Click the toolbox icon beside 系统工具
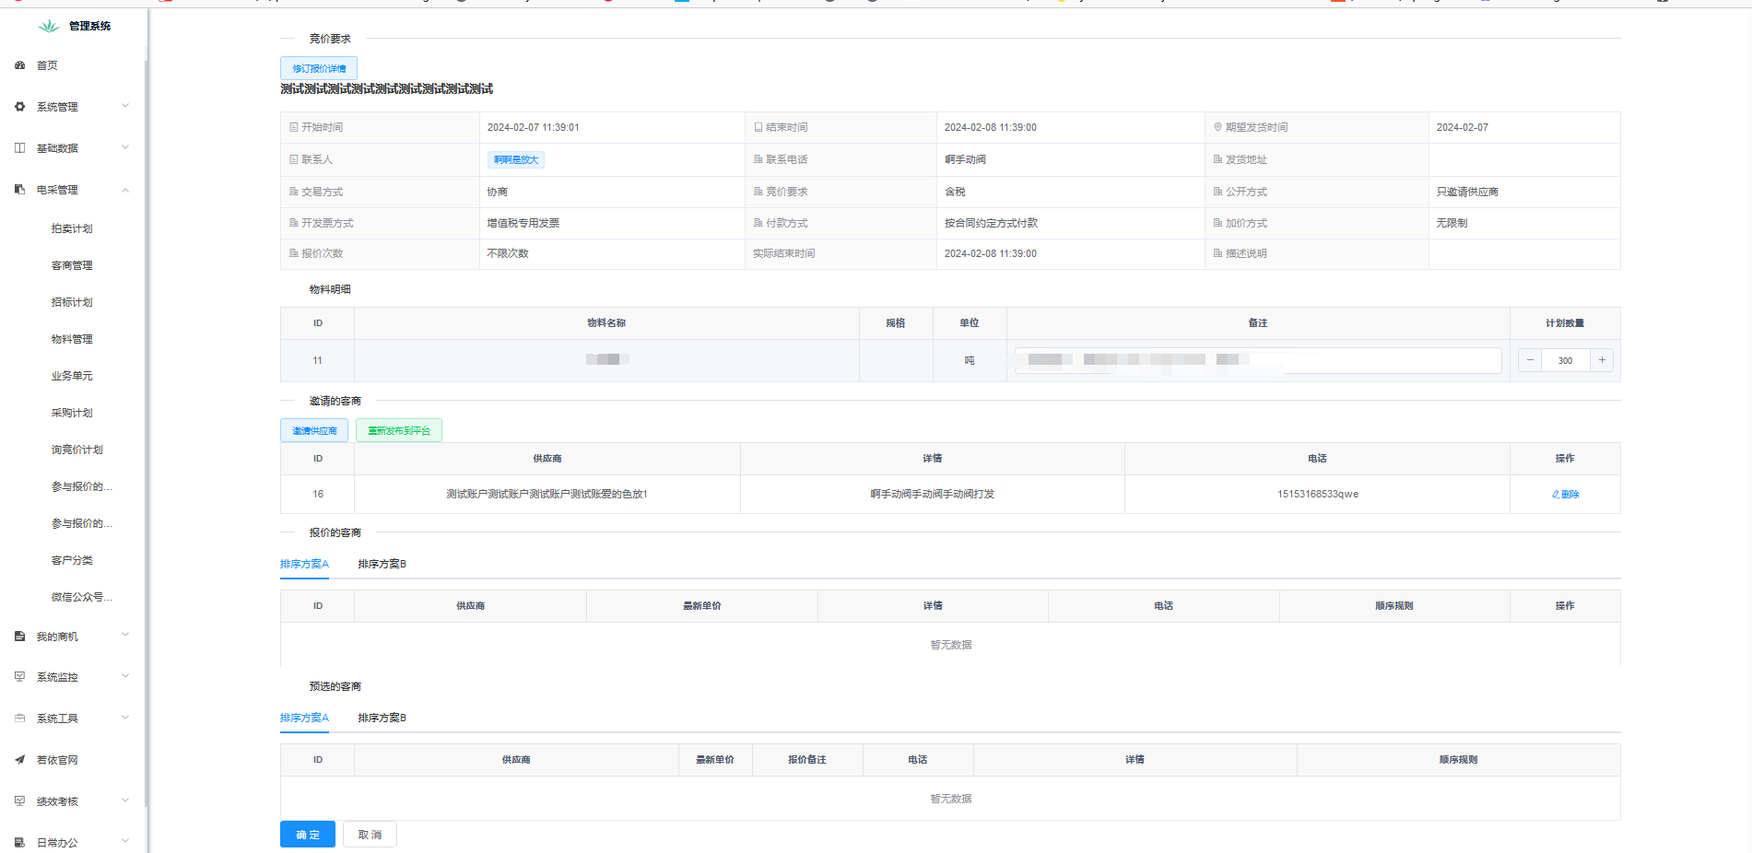 pos(19,719)
